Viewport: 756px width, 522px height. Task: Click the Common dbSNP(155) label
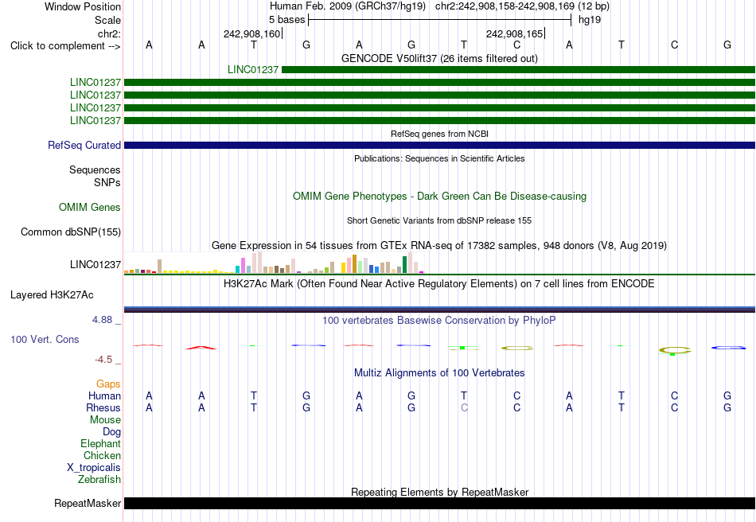pyautogui.click(x=71, y=232)
